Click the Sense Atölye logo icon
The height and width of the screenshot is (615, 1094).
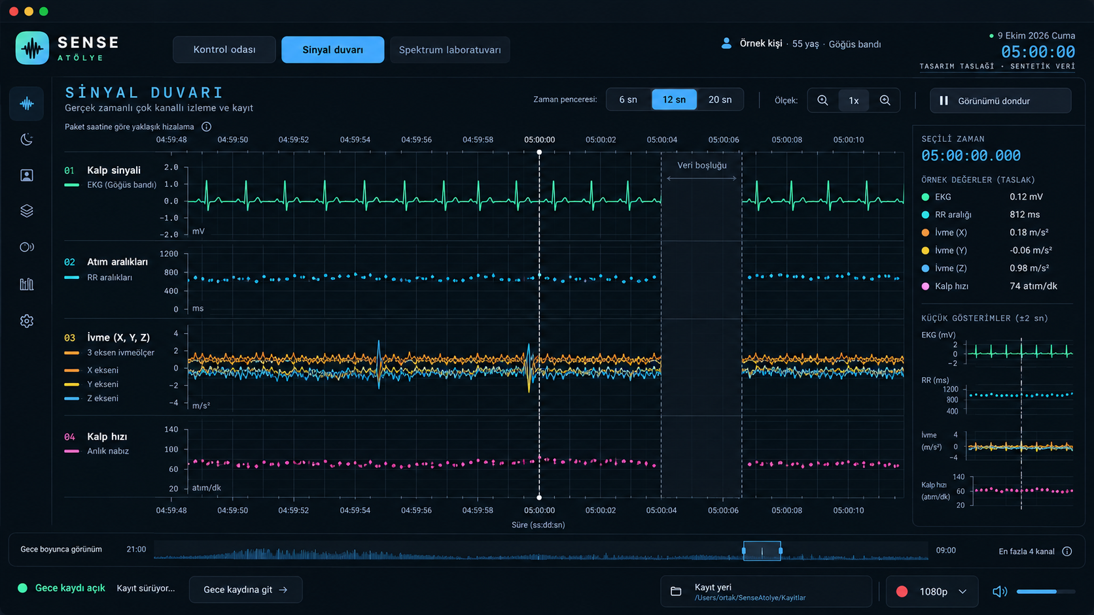(x=32, y=48)
